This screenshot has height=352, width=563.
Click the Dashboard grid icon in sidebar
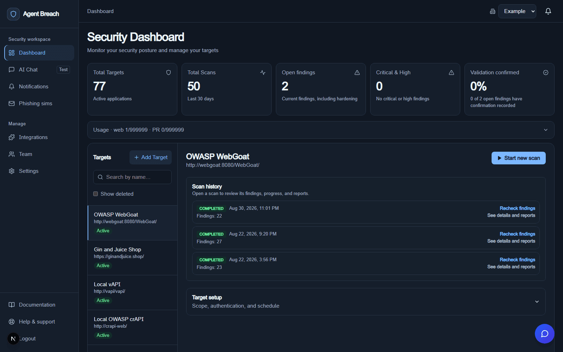[x=12, y=53]
